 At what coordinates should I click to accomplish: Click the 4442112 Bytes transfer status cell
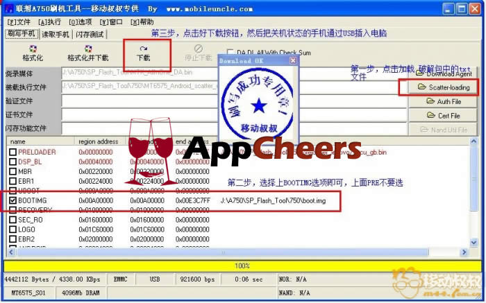pos(54,279)
